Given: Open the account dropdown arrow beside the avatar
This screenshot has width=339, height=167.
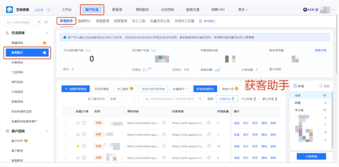Looking at the screenshot, I should pyautogui.click(x=333, y=10).
